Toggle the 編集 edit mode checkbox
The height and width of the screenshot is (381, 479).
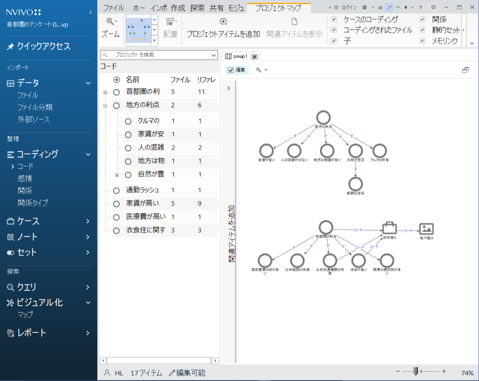point(231,70)
